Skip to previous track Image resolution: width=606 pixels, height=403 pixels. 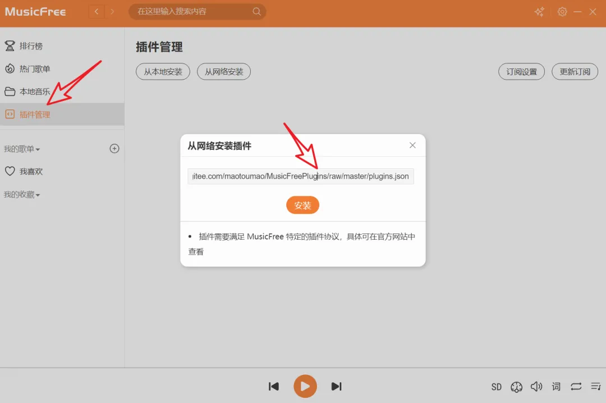pos(274,386)
